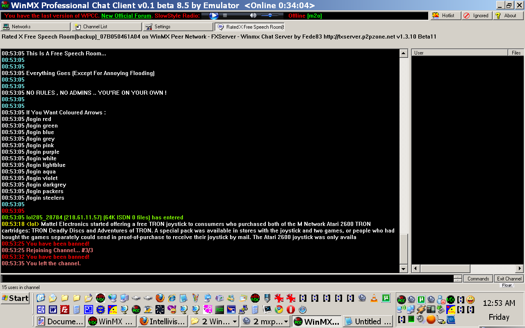The image size is (525, 328).
Task: Launch Safari compass icon
Action: 303,310
